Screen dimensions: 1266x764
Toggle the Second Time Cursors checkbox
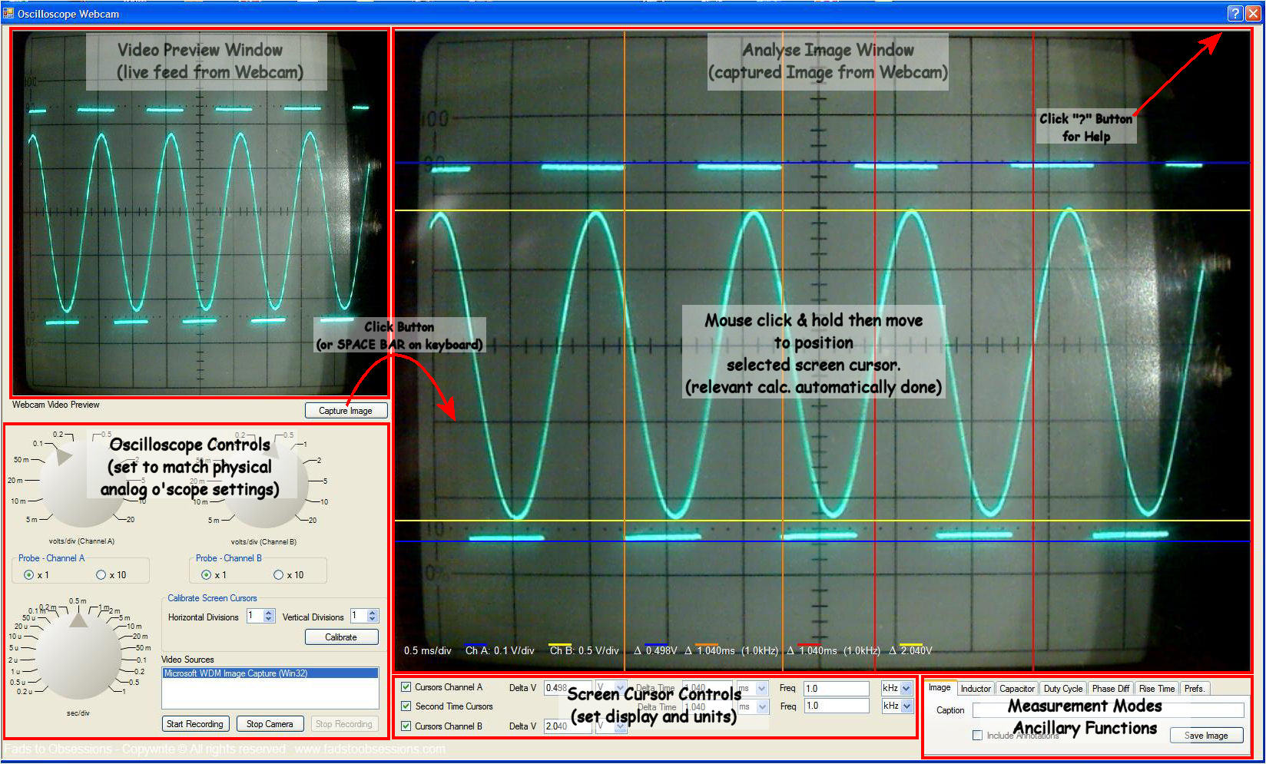click(x=406, y=706)
